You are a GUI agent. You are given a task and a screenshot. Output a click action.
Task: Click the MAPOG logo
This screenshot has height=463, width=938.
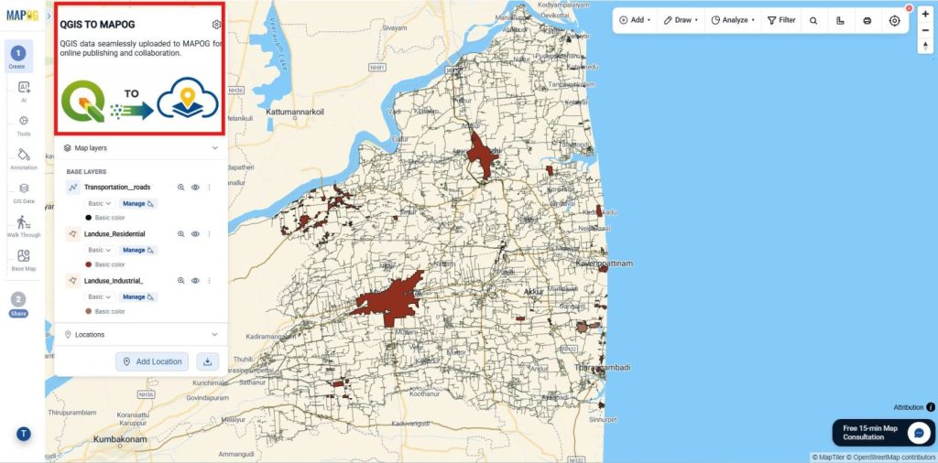point(22,15)
